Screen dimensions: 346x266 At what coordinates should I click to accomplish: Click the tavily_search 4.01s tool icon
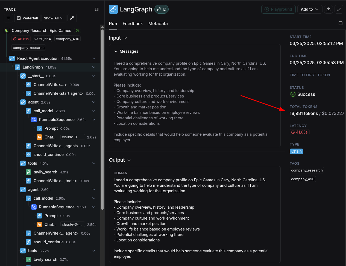click(28, 172)
